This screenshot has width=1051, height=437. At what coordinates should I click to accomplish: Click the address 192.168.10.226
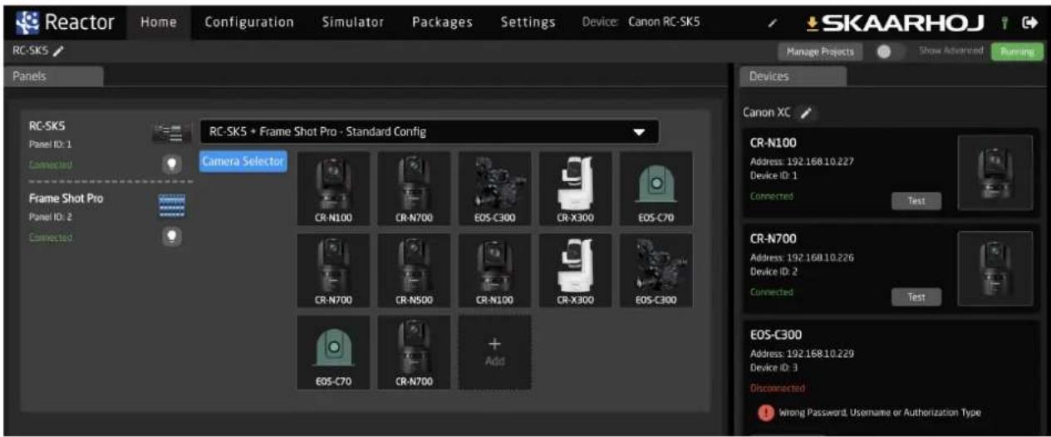[820, 258]
